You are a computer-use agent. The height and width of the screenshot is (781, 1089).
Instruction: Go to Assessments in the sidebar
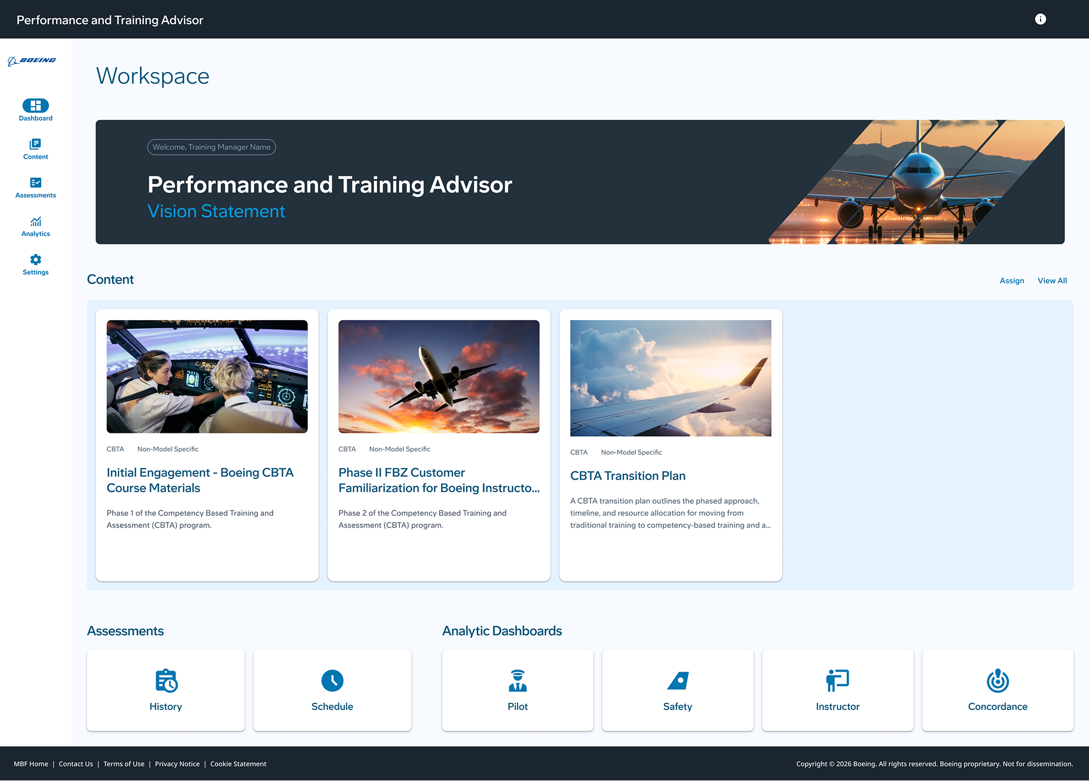click(36, 188)
